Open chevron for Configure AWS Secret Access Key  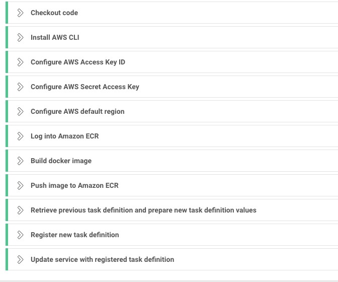[x=20, y=87]
